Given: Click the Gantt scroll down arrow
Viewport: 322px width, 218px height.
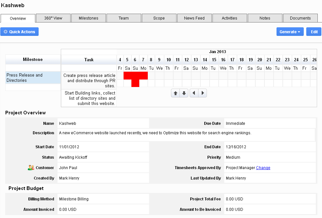Looking at the screenshot, I should [x=184, y=93].
